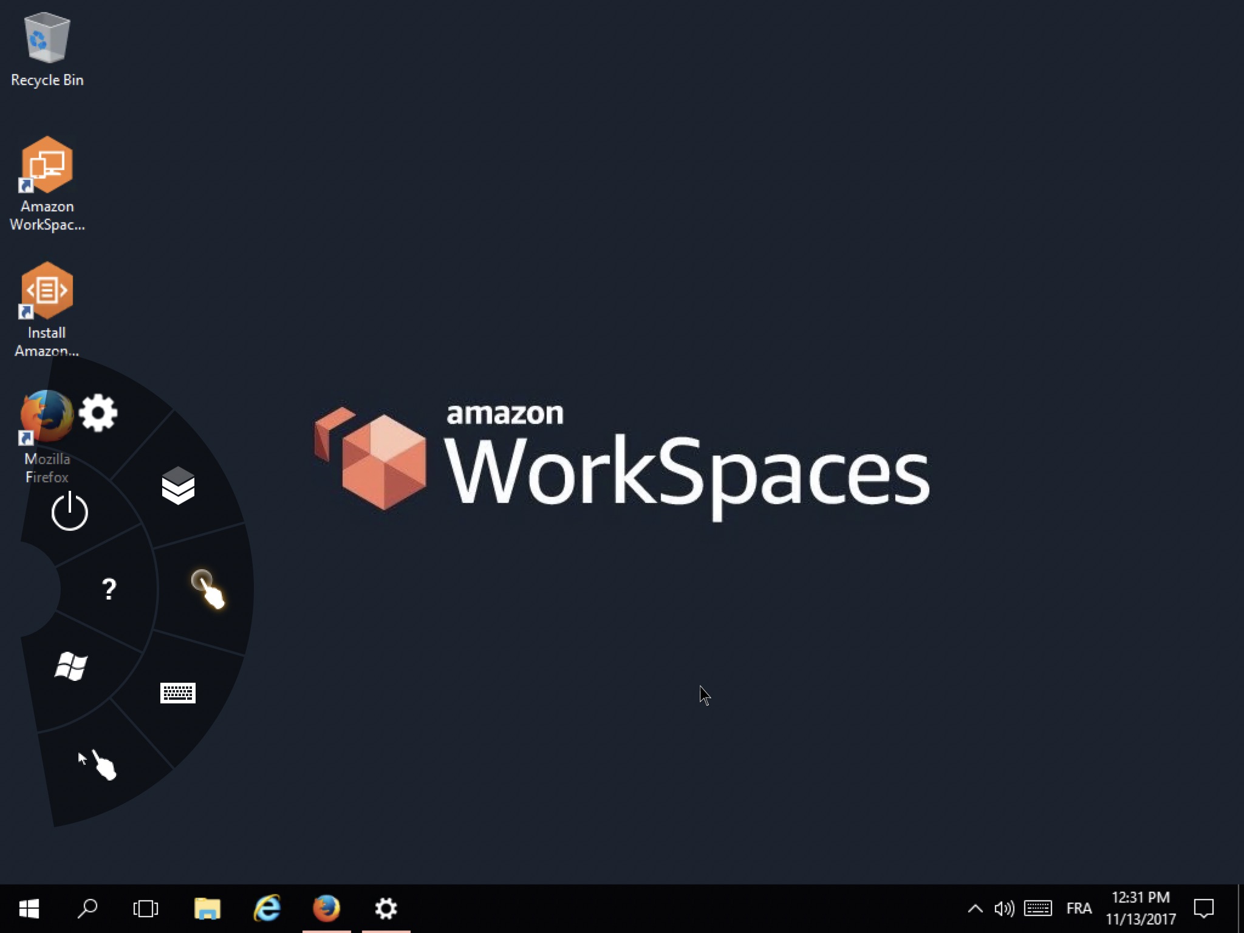Click the power disconnect icon in radial menu

69,511
